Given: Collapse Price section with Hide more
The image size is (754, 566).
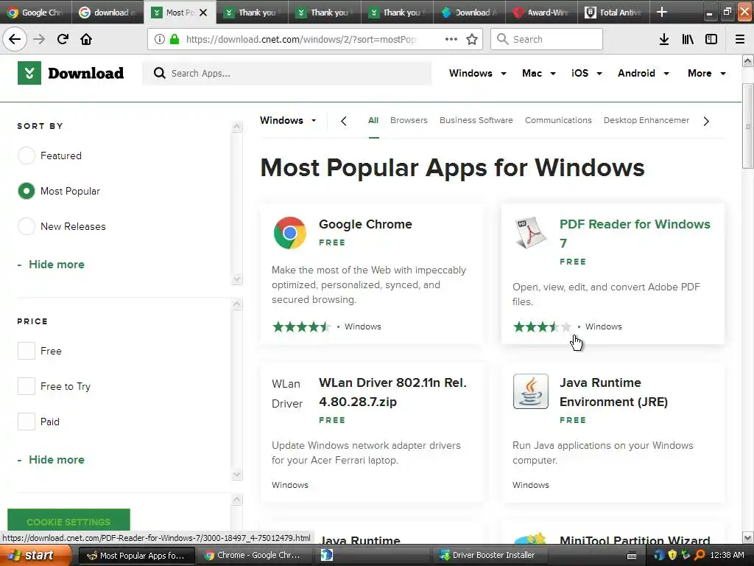Looking at the screenshot, I should point(56,460).
